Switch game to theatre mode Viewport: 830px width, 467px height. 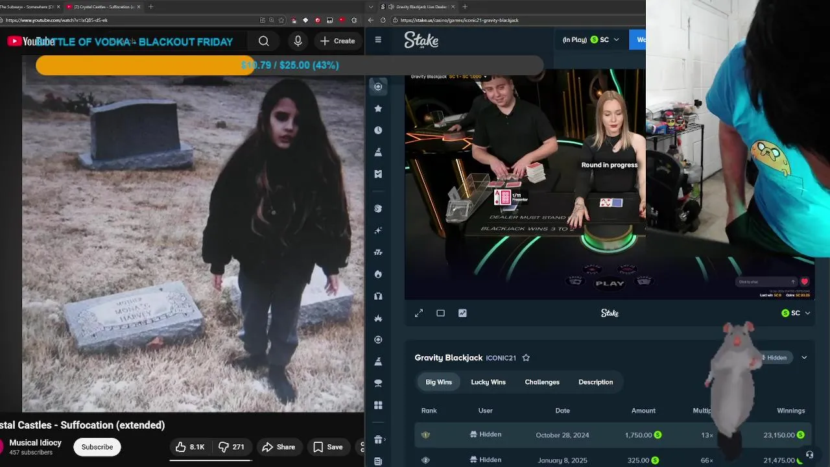tap(441, 313)
